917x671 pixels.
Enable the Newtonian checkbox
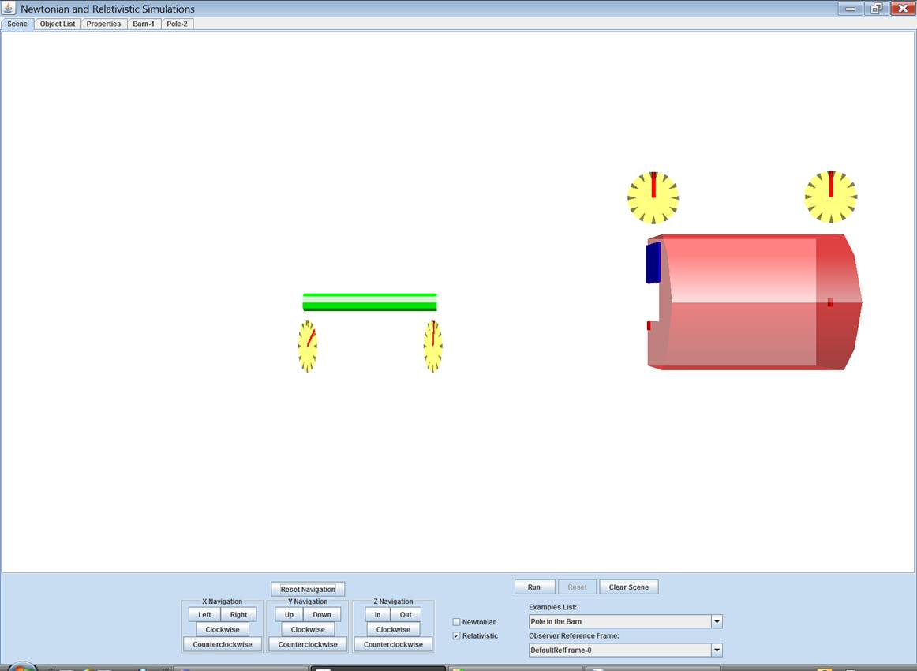click(x=456, y=622)
